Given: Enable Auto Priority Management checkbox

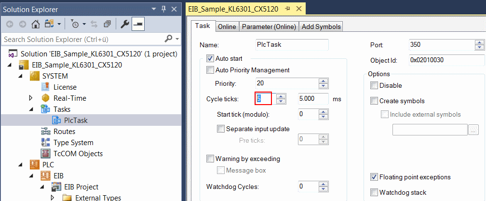Looking at the screenshot, I should (x=210, y=70).
